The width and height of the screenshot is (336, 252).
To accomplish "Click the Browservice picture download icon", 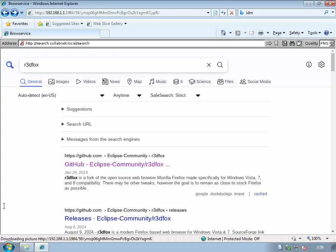I will [x=284, y=43].
